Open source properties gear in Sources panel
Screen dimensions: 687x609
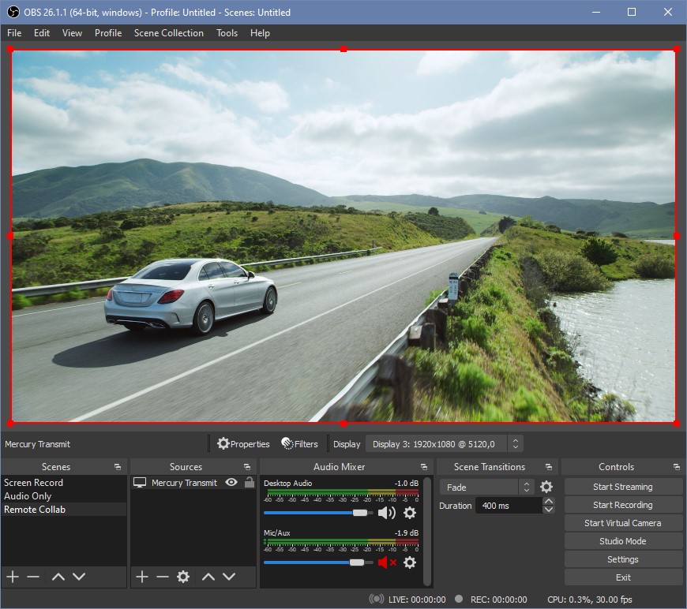tap(183, 577)
